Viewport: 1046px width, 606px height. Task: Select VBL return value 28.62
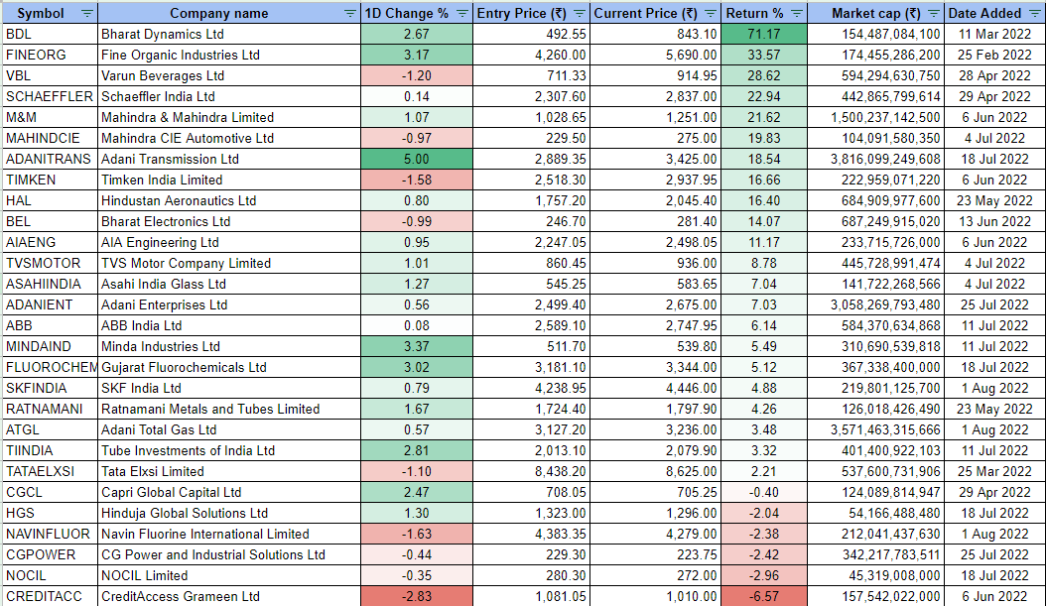(764, 76)
